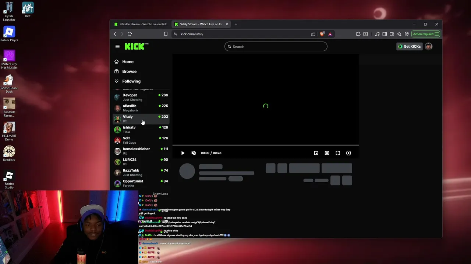Select Mister Furry Hot Muscles desktop icon
Image resolution: width=471 pixels, height=264 pixels.
coord(9,59)
